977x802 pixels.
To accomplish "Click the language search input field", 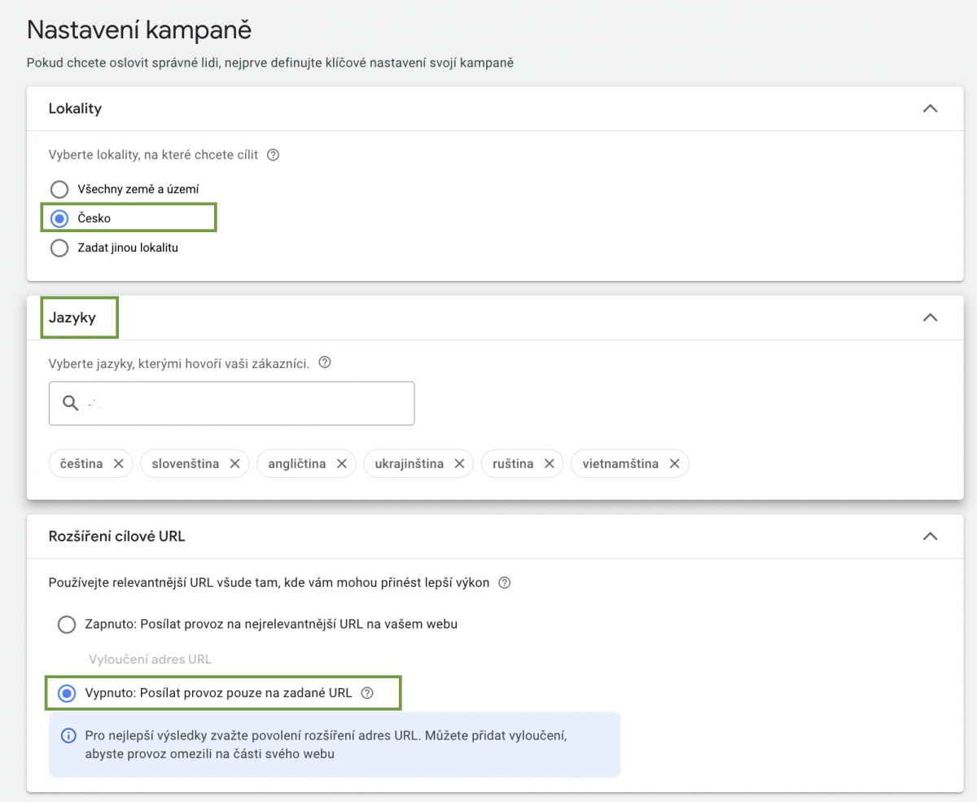I will tap(244, 403).
